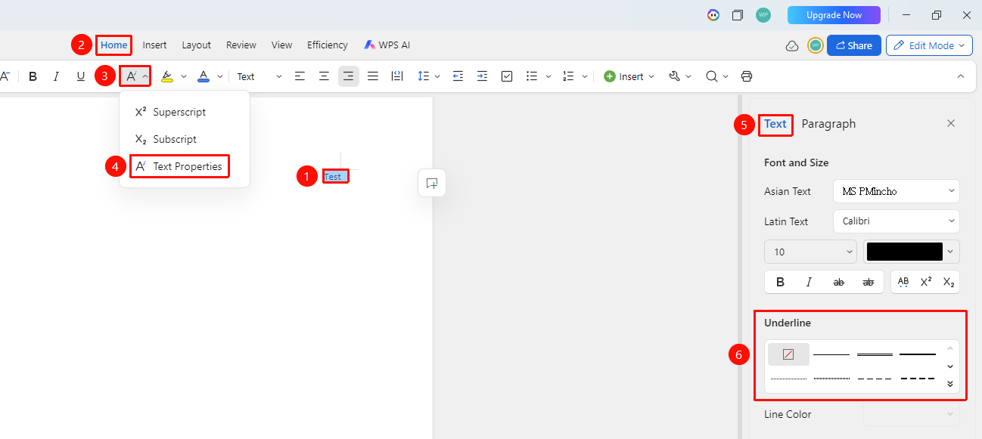The width and height of the screenshot is (982, 439).
Task: Toggle Underline in the main toolbar
Action: pyautogui.click(x=81, y=76)
